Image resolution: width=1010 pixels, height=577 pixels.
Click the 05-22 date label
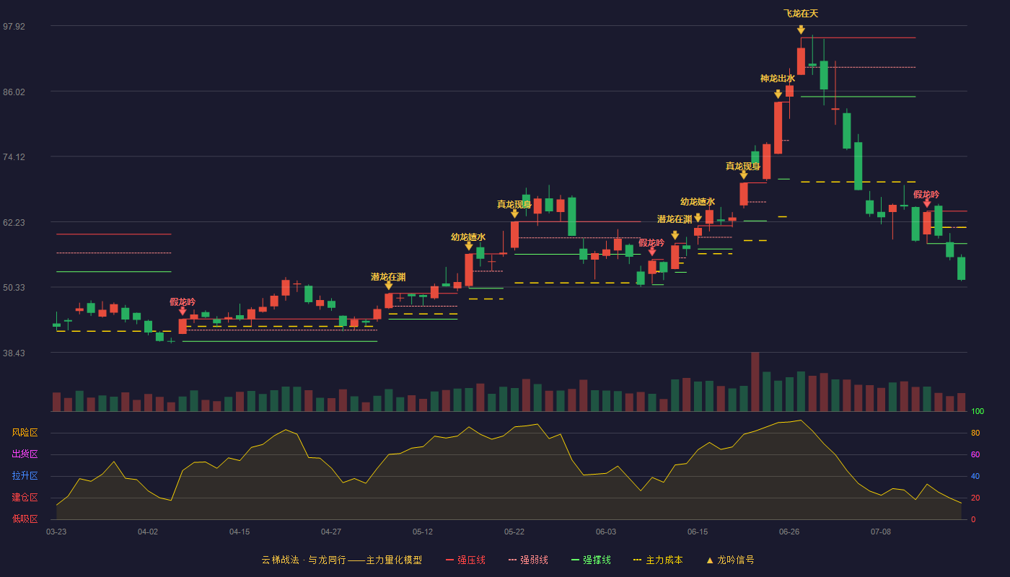click(x=514, y=532)
